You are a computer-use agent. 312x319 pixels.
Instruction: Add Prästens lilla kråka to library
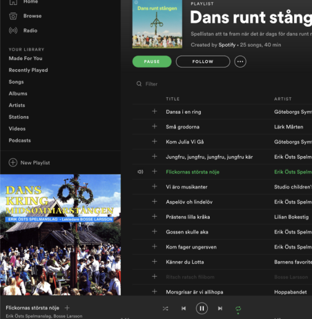click(155, 217)
